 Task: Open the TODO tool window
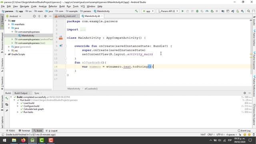[10, 131]
